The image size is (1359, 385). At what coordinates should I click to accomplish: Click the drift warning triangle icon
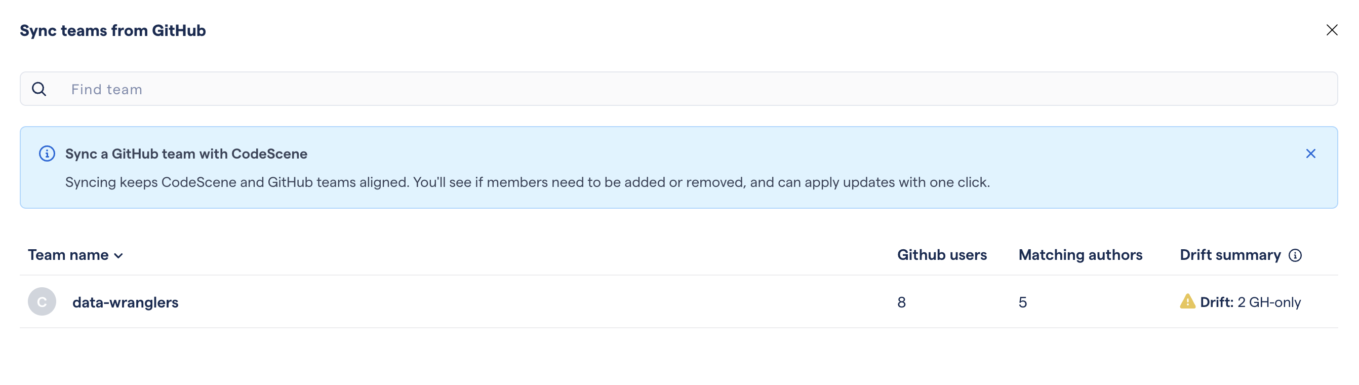[x=1187, y=301]
